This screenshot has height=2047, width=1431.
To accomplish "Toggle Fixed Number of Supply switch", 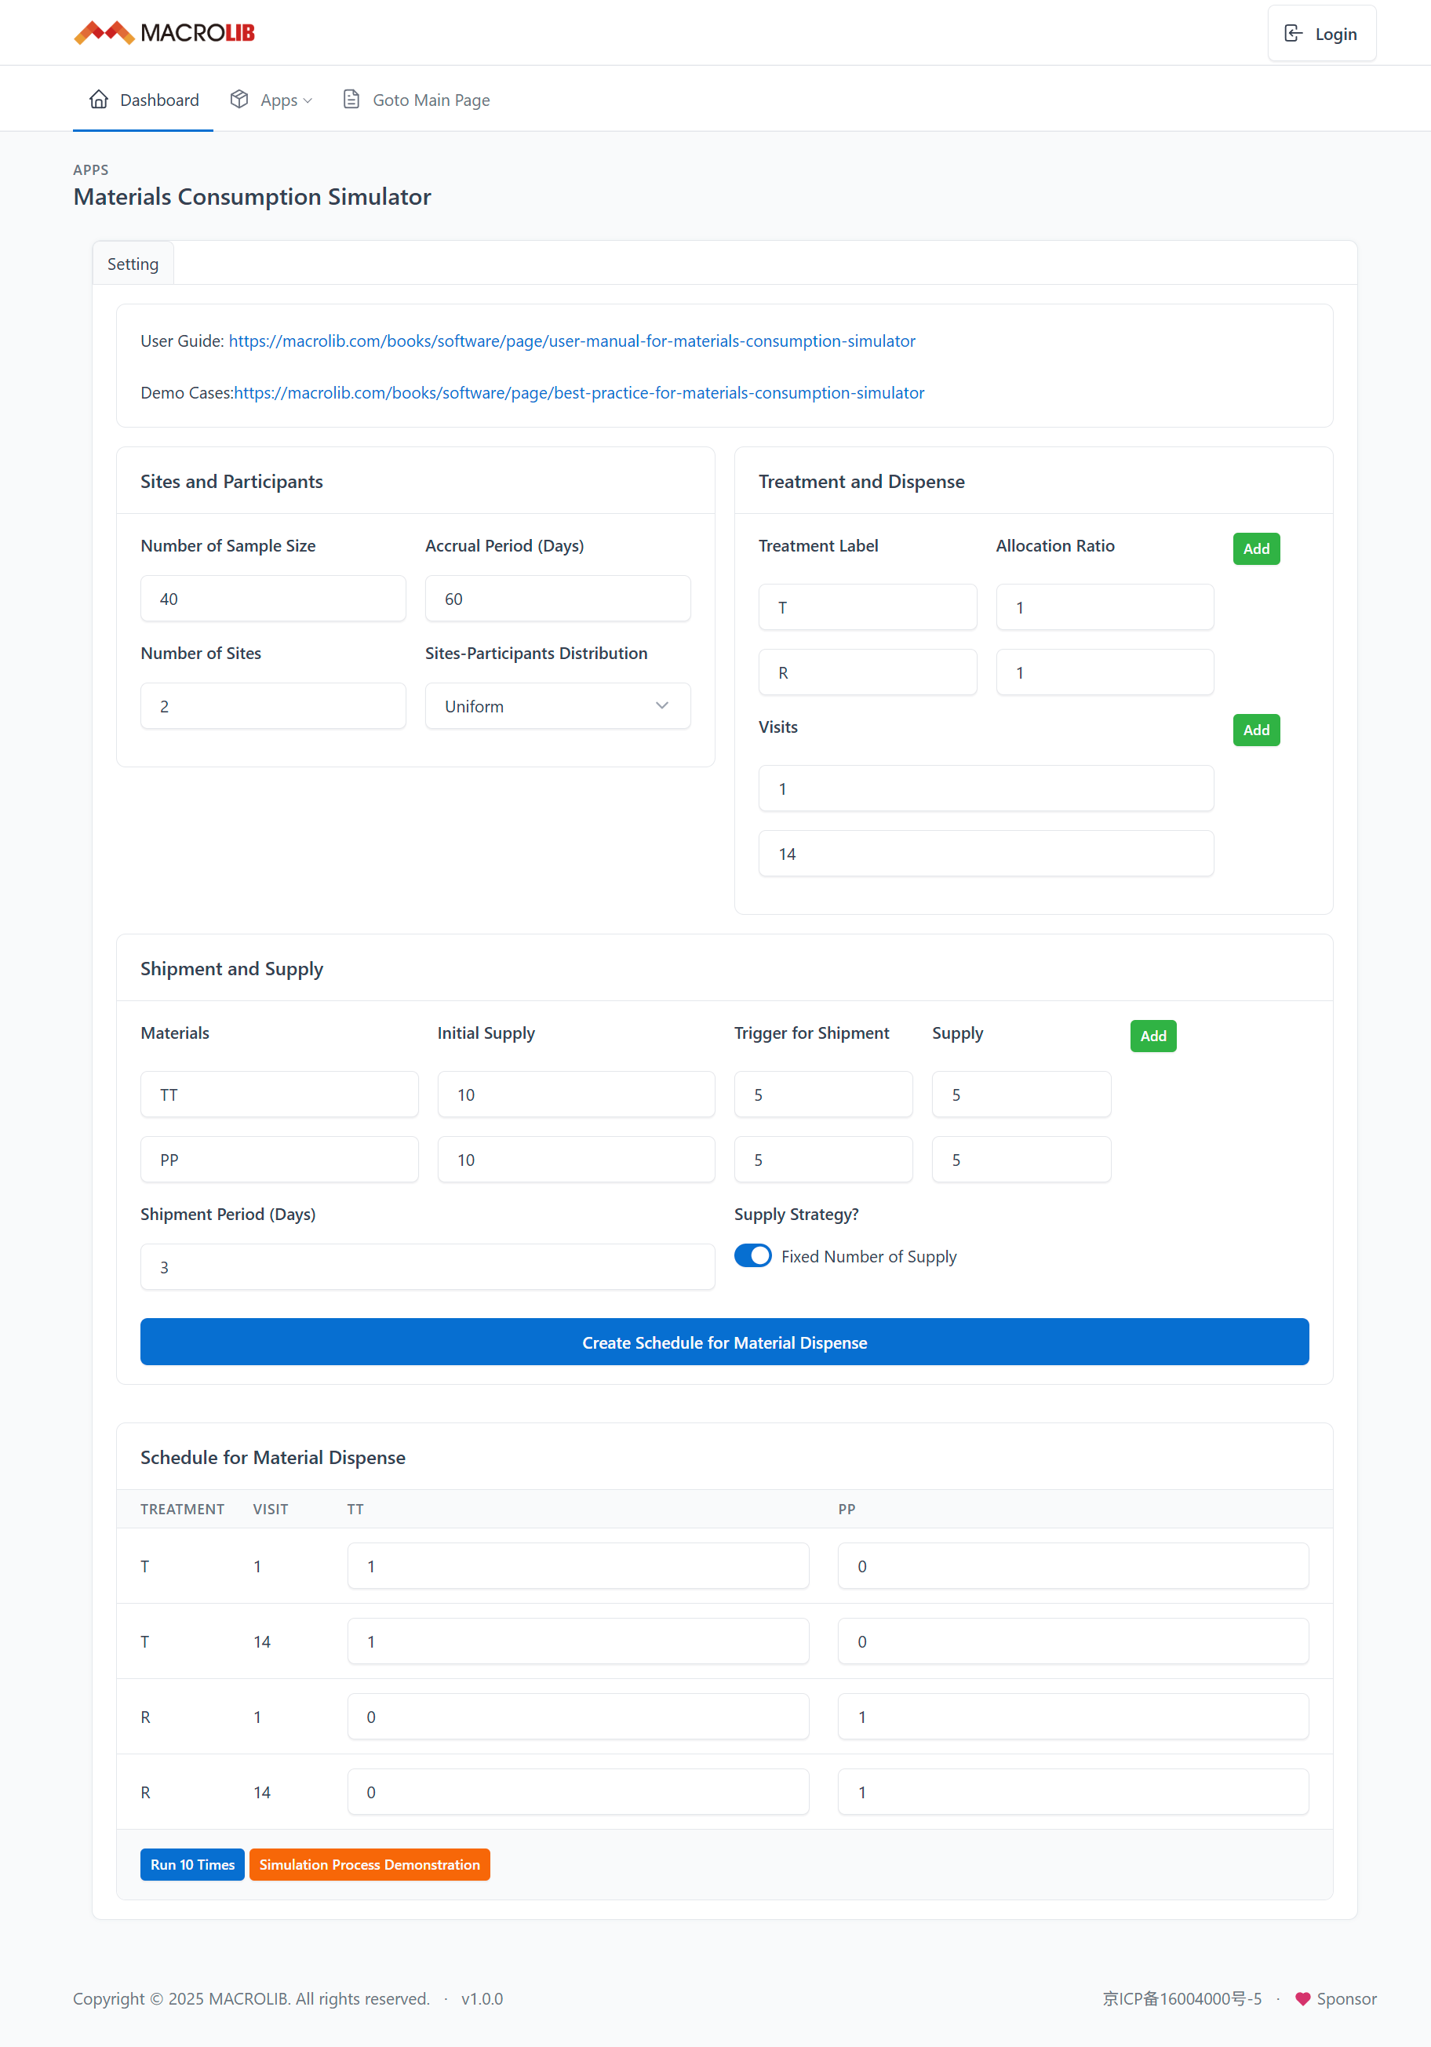I will 752,1255.
